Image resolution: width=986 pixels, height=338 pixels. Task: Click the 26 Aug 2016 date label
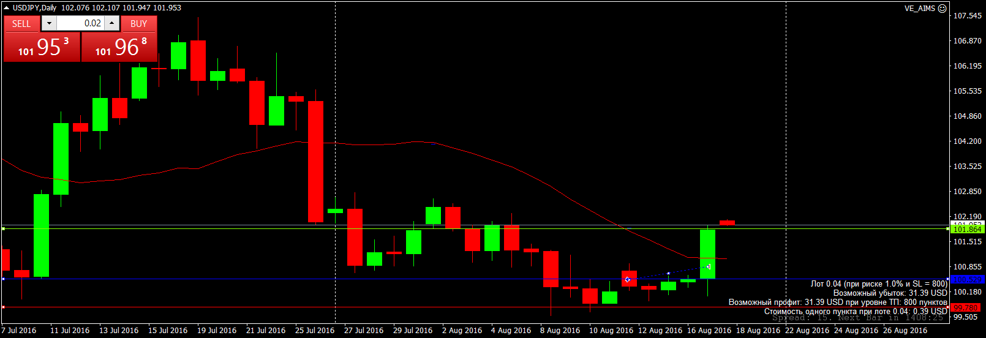905,330
